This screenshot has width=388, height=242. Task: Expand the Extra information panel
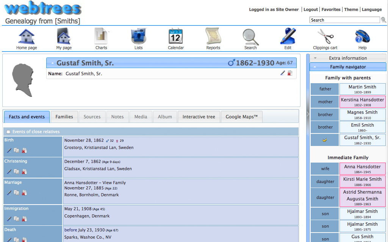pos(348,58)
